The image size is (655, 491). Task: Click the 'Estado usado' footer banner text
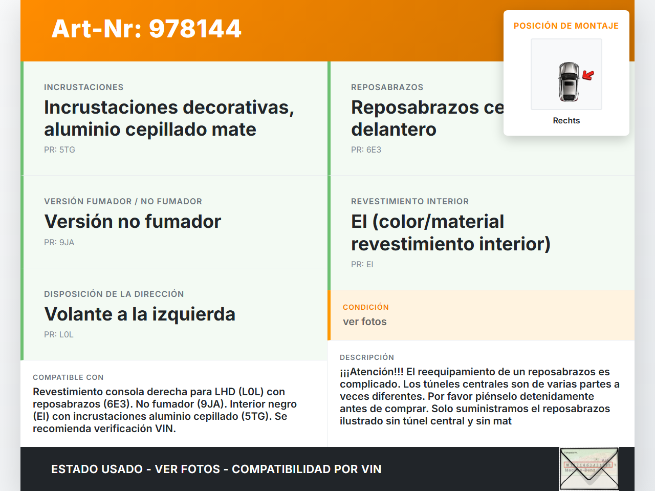point(216,469)
